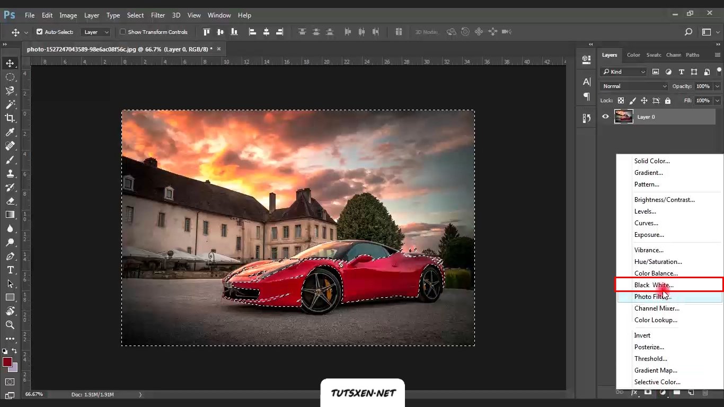Select the Zoom tool in toolbox
Screen dimensions: 724x407
(x=10, y=325)
